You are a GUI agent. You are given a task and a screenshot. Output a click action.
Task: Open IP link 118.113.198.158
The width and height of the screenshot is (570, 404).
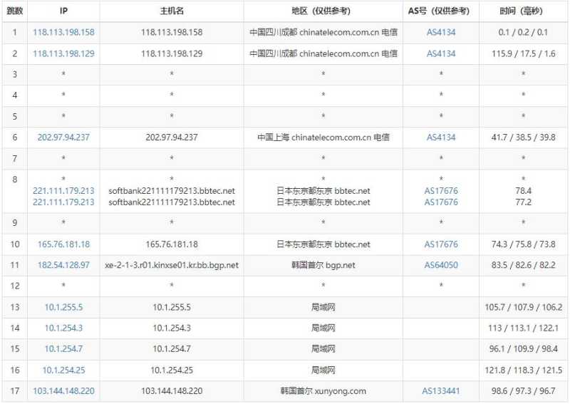pyautogui.click(x=63, y=32)
